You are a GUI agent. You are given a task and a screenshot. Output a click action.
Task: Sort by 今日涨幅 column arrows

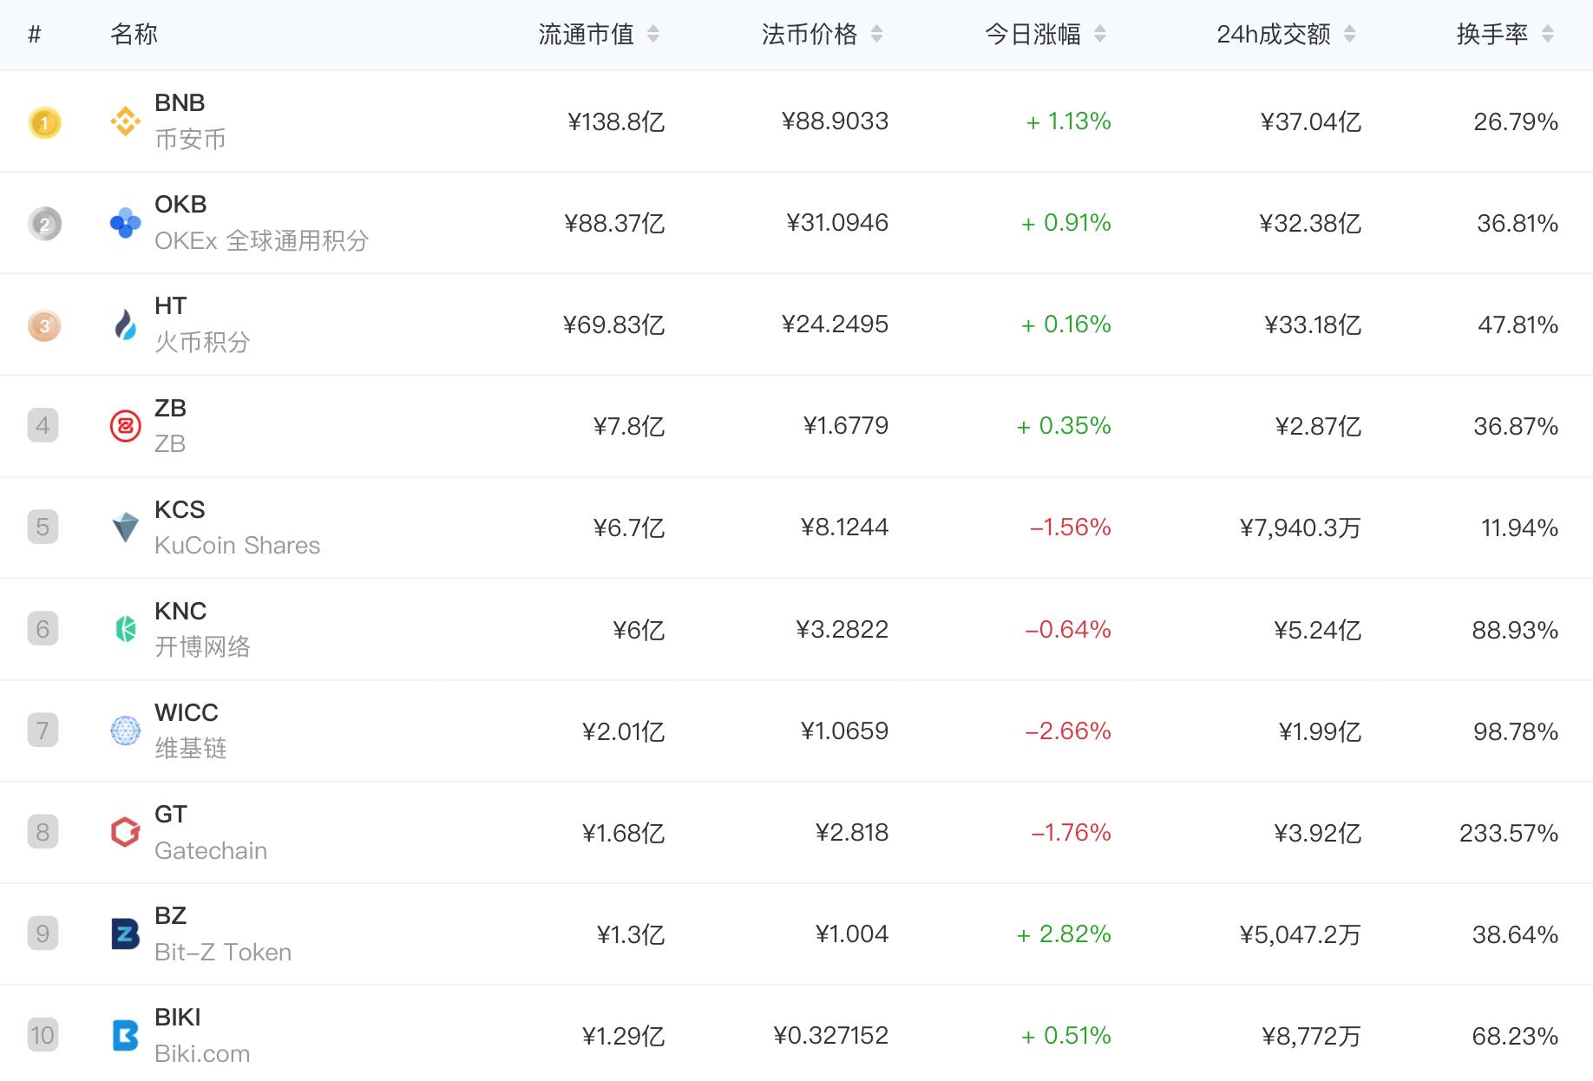(x=1100, y=35)
